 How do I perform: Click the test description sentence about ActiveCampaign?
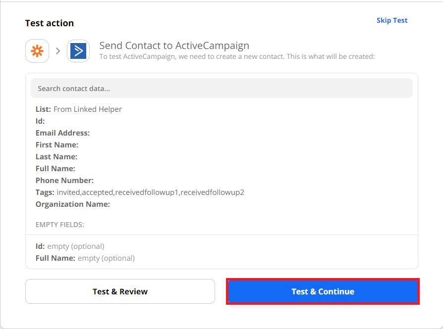click(x=237, y=56)
